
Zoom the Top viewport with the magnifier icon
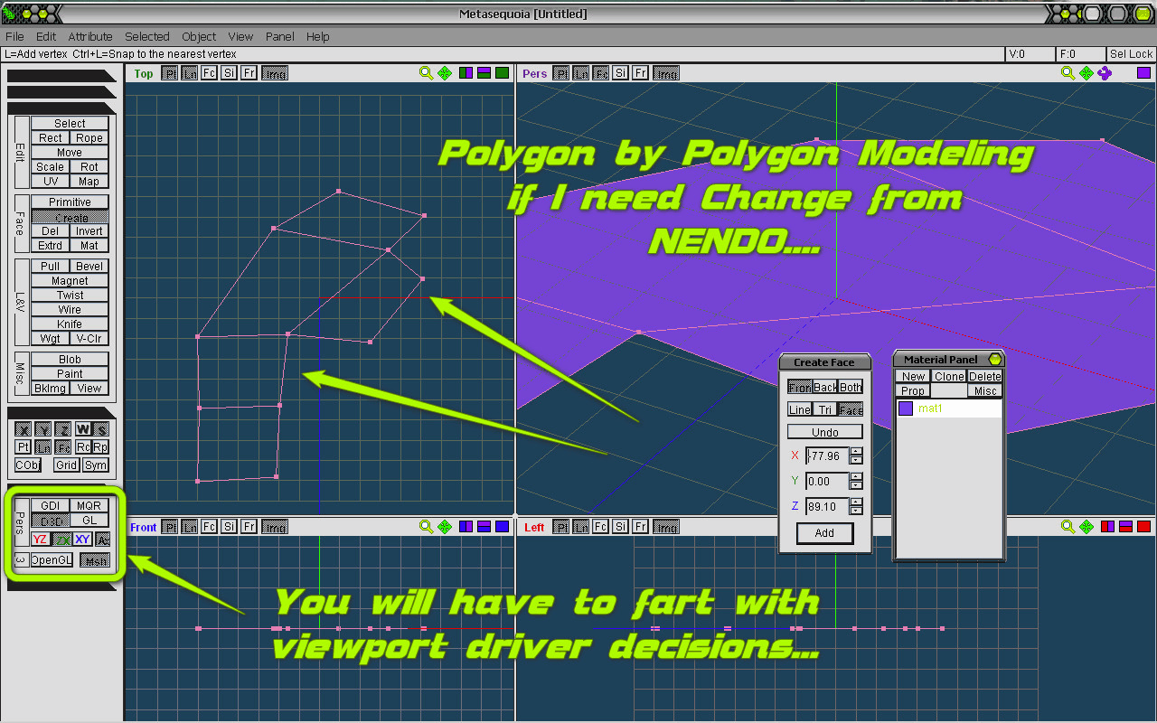pyautogui.click(x=426, y=73)
